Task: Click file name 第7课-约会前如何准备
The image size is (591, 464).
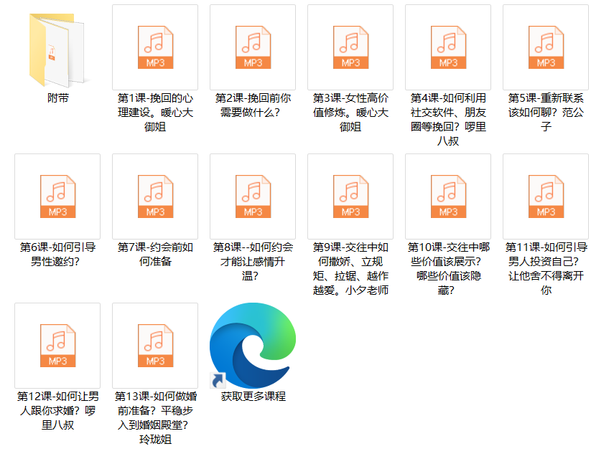Action: pyautogui.click(x=155, y=255)
